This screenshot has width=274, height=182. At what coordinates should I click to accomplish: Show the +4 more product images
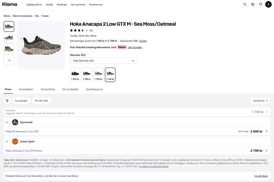pos(9,60)
